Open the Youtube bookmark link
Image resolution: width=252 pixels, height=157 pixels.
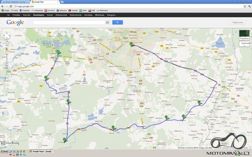pos(73,10)
